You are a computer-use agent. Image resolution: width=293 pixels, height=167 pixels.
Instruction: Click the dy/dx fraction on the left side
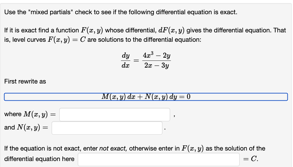point(125,60)
